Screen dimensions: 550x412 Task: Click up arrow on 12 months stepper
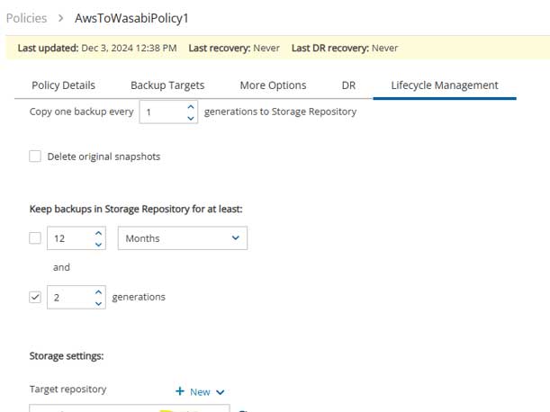98,233
